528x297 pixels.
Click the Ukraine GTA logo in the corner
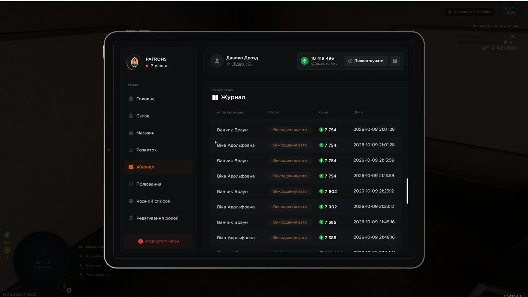[x=511, y=11]
